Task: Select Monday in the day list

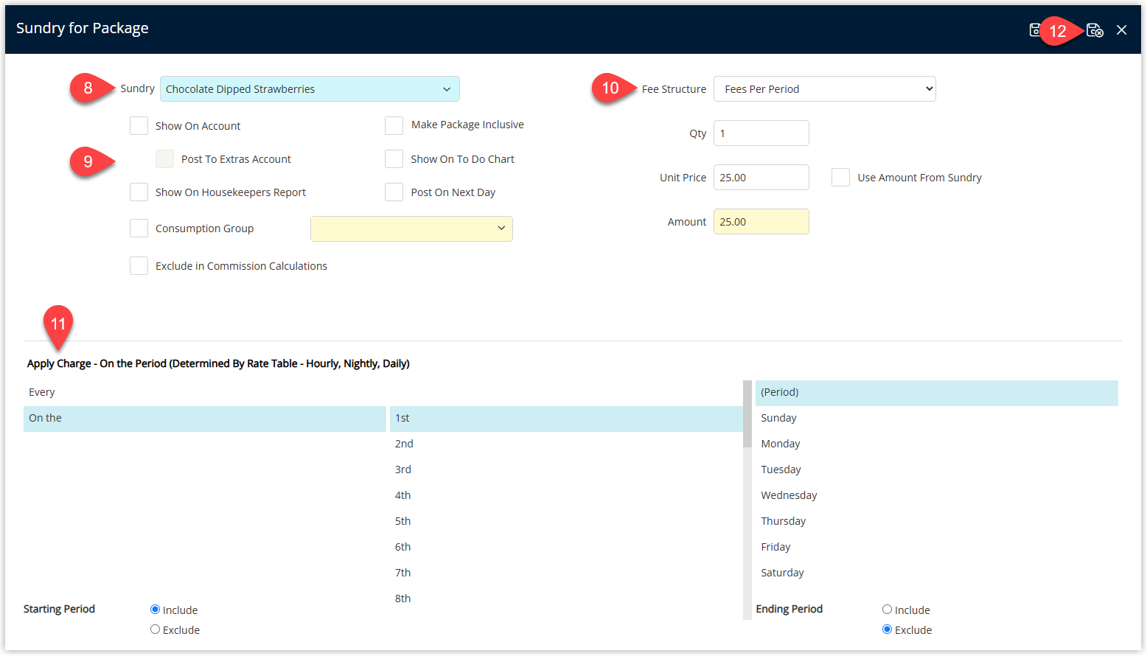Action: pyautogui.click(x=937, y=444)
